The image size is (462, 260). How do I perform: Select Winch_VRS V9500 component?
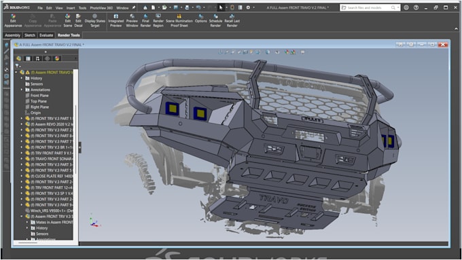point(49,210)
